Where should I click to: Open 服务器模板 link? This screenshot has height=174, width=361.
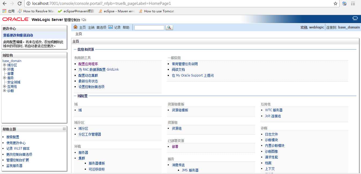click(x=97, y=163)
